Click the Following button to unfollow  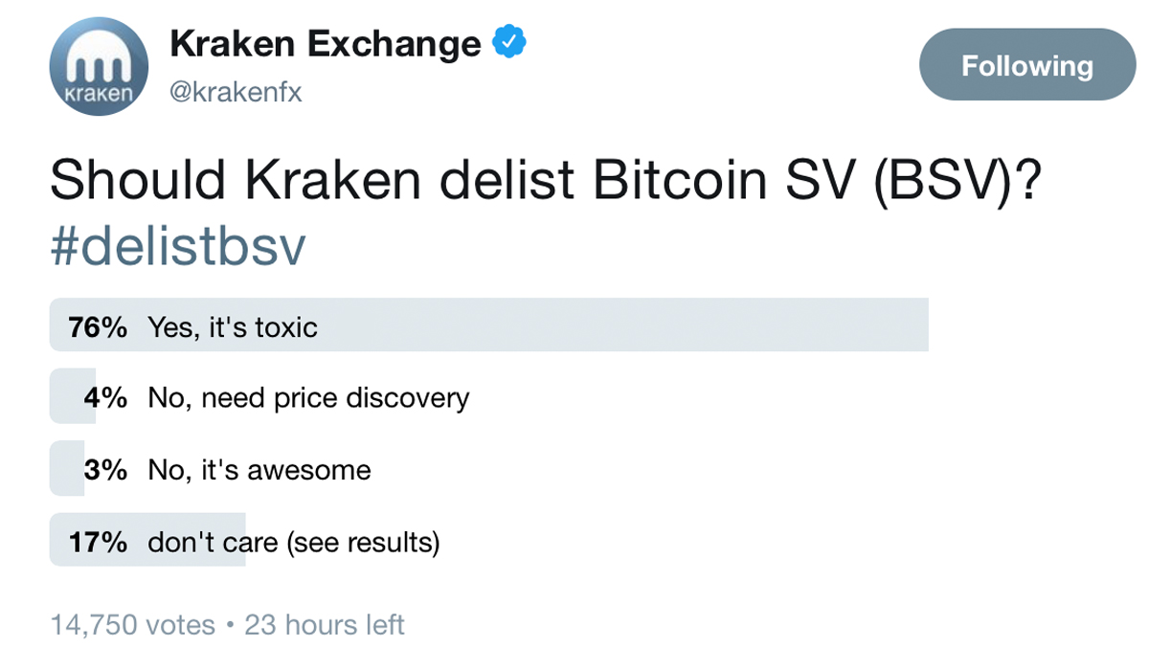click(x=1026, y=65)
